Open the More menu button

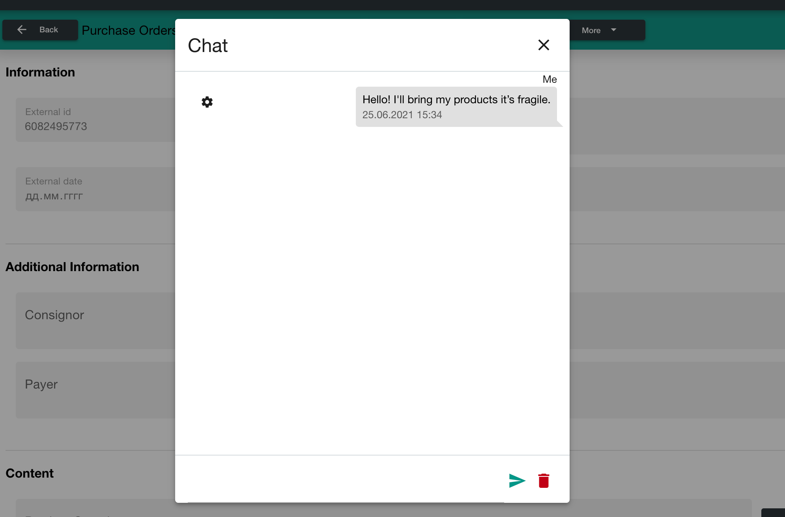pos(591,30)
